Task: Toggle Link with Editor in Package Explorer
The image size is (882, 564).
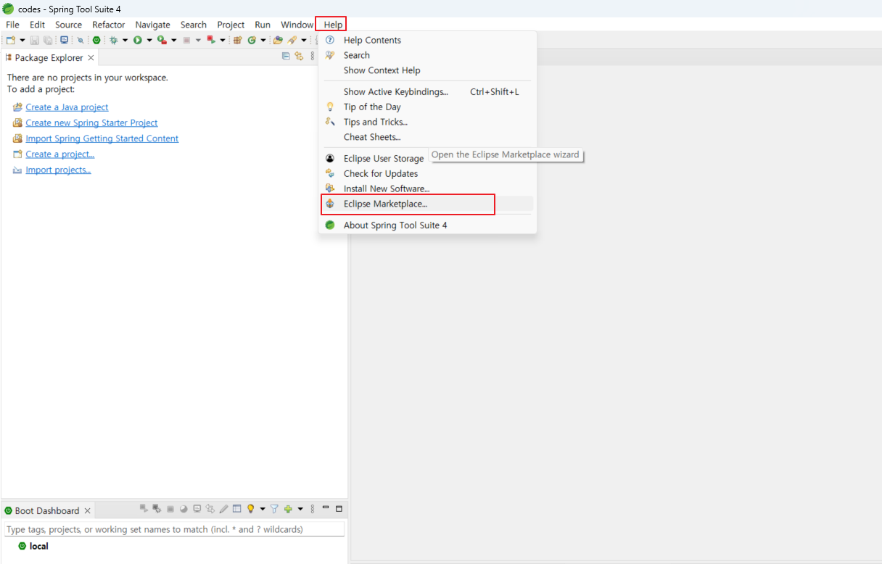Action: [x=299, y=57]
